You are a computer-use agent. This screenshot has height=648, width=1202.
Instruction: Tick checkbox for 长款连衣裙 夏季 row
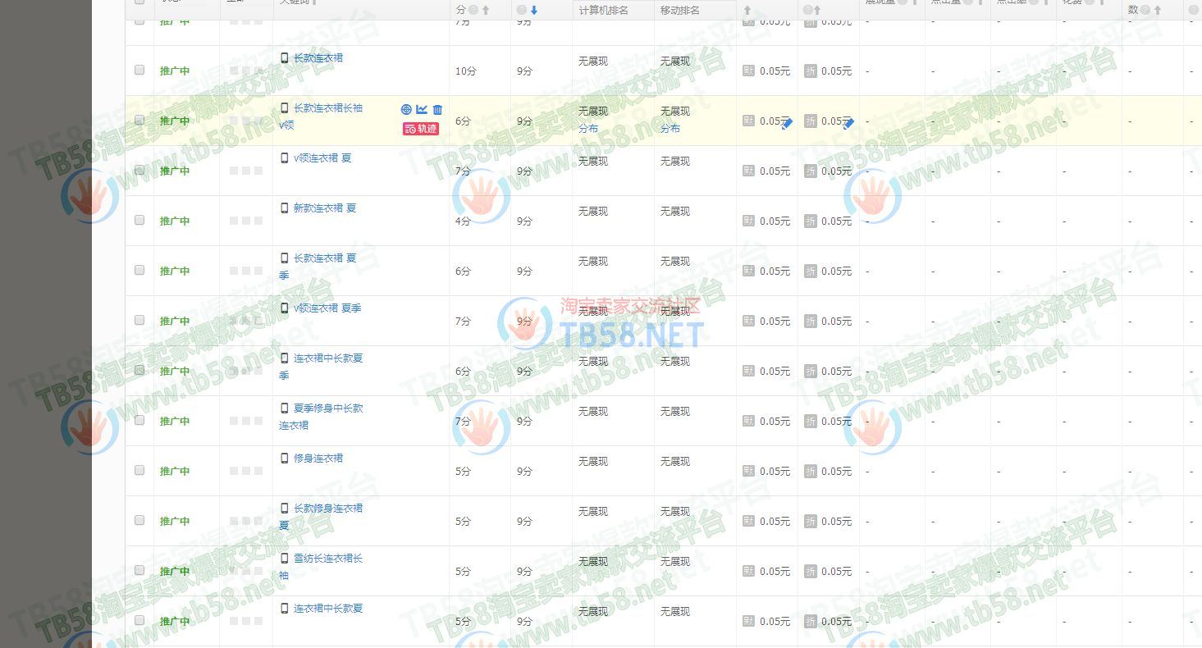click(x=139, y=270)
